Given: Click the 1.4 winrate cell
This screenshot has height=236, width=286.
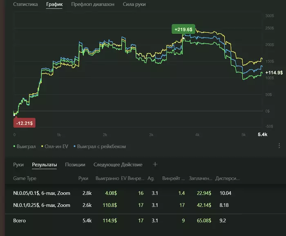Looking at the screenshot, I should pos(181,193).
